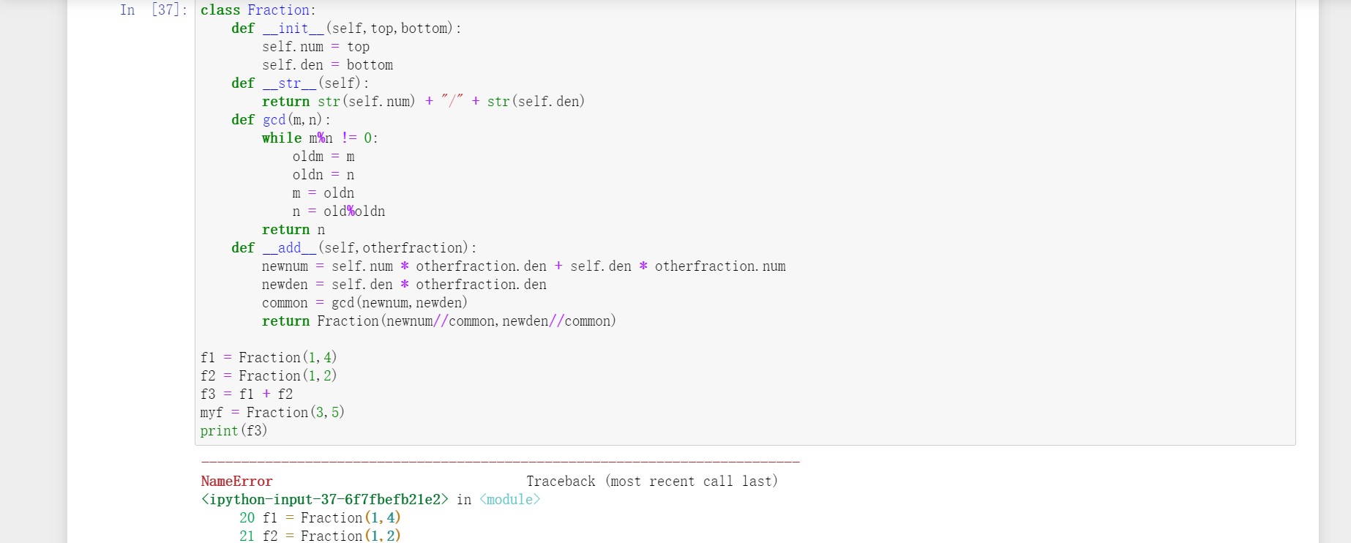
Task: Click the 'm = oldn' line
Action: [x=323, y=193]
